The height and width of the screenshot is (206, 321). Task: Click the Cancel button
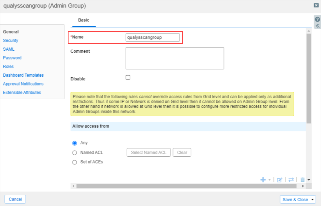click(15, 199)
